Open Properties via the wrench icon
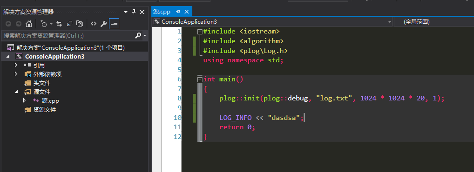This screenshot has height=172, width=474. point(104,24)
